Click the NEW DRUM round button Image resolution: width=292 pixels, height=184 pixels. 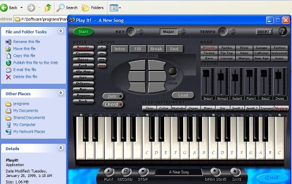[x=172, y=71]
